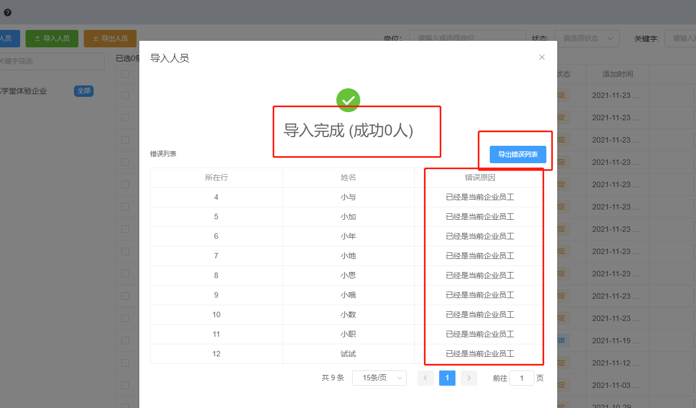Screen dimensions: 696x408
Task: Click the green 导入人员 button
Action: pyautogui.click(x=52, y=39)
